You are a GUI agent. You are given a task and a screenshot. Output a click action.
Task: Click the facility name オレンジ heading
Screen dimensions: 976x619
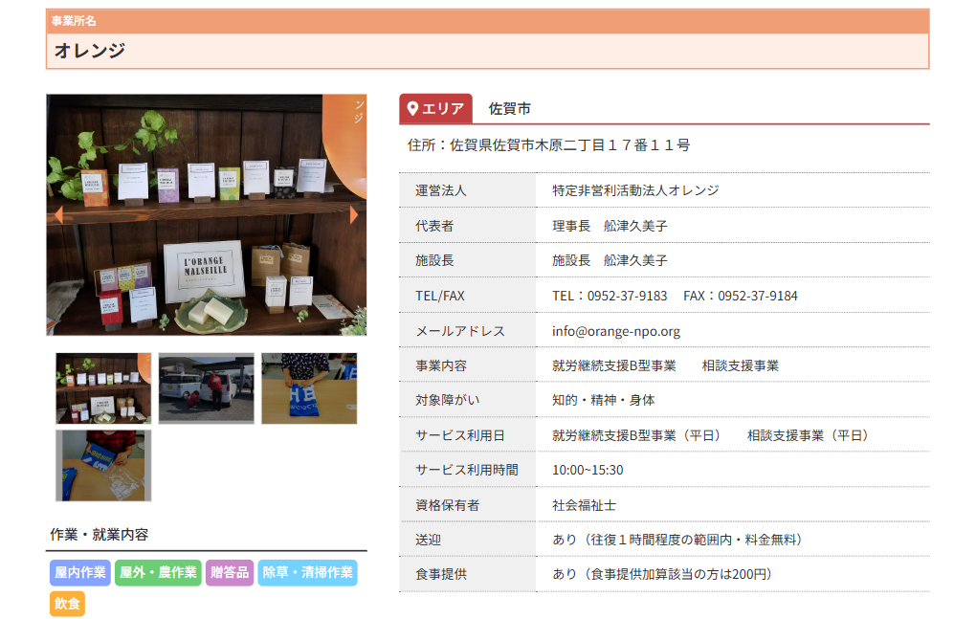pyautogui.click(x=90, y=51)
